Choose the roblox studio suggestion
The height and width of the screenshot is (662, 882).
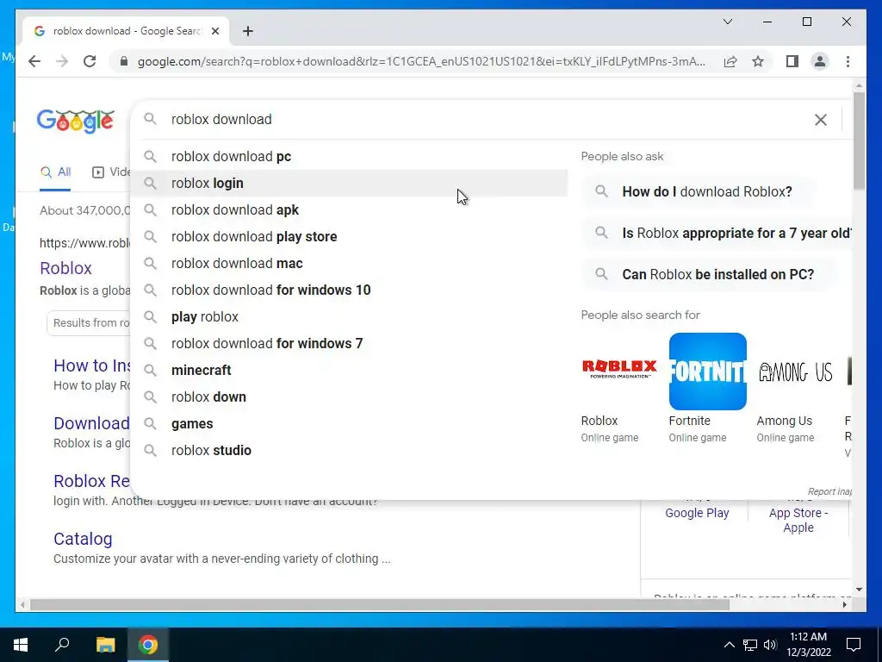tap(349, 450)
